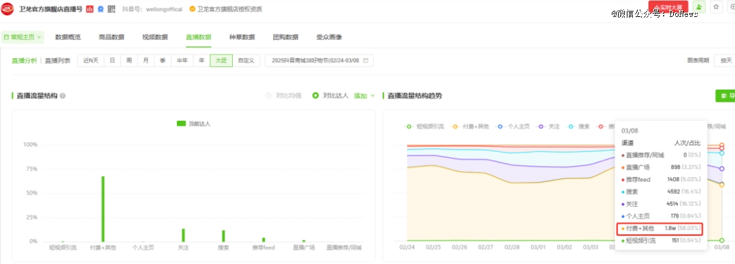Click the 搜索 bar in the chart
The image size is (735, 264).
(x=224, y=236)
